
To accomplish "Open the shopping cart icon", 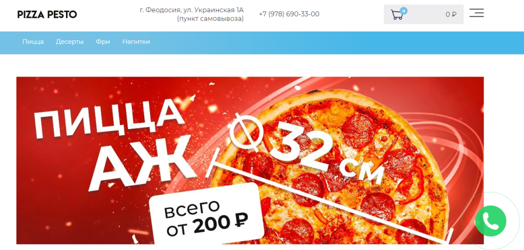I will (397, 15).
